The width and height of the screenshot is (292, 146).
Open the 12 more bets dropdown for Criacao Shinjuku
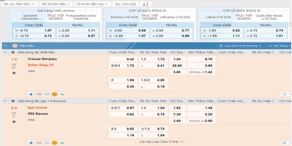coord(286,94)
